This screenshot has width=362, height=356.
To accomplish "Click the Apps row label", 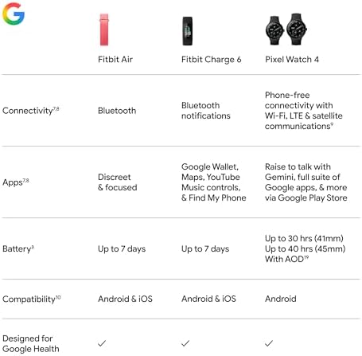I will [16, 182].
